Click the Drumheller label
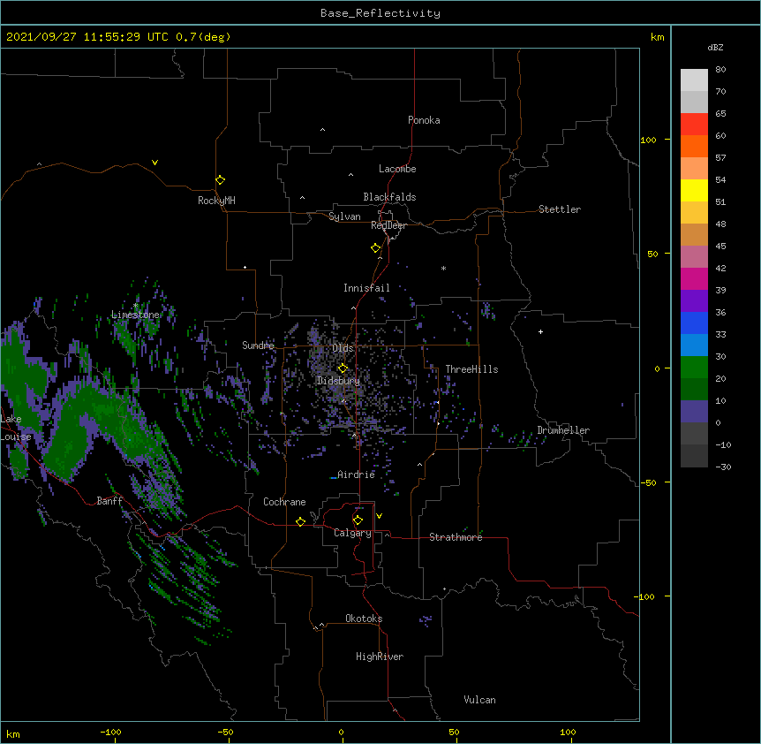Viewport: 761px width, 744px height. [x=563, y=430]
